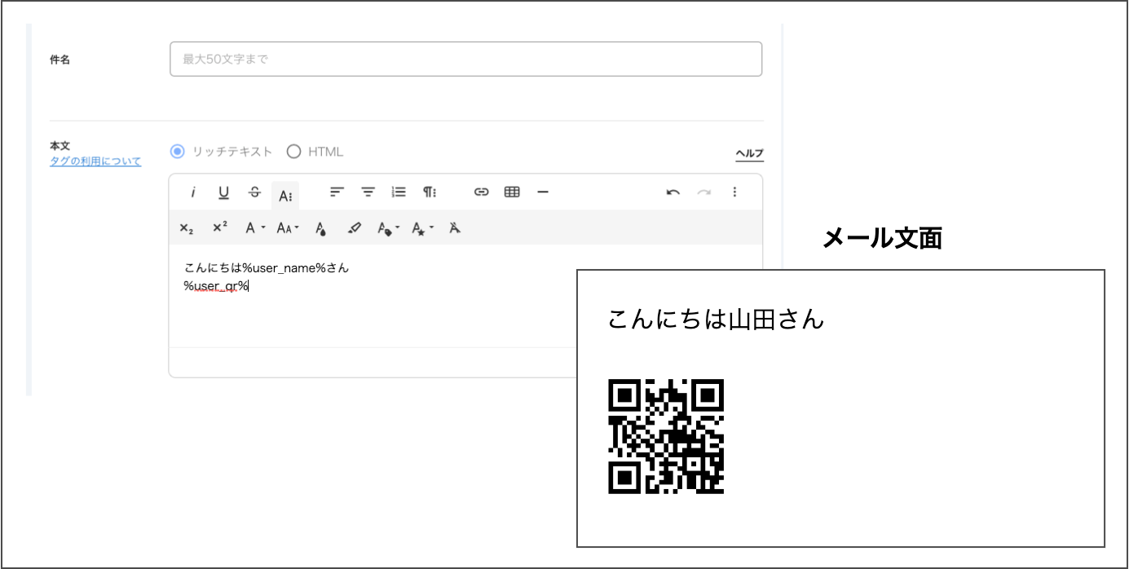This screenshot has width=1129, height=569.
Task: Choose a background highlight color with the marker icon
Action: pos(354,228)
